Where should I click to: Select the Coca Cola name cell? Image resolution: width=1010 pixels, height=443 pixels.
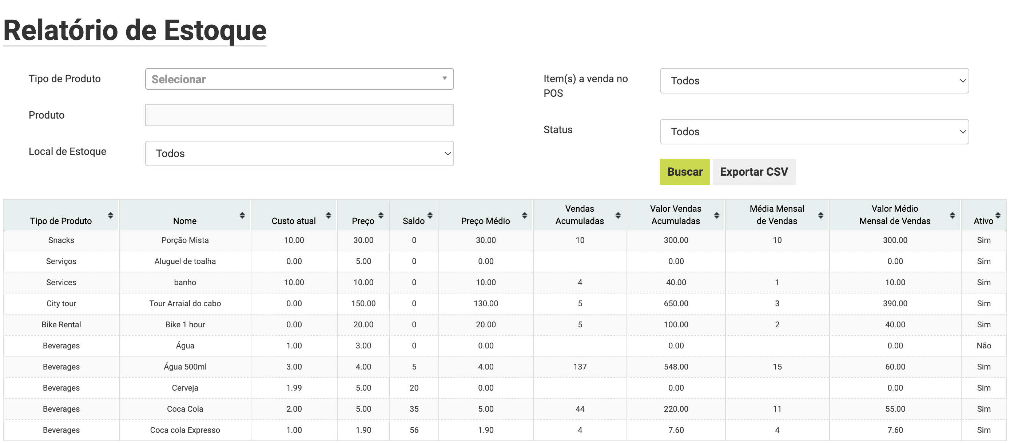click(185, 409)
